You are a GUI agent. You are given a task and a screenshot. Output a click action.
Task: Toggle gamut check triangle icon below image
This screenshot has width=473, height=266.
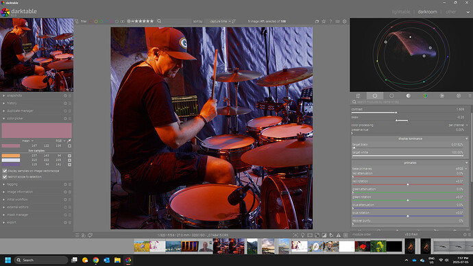(x=339, y=235)
